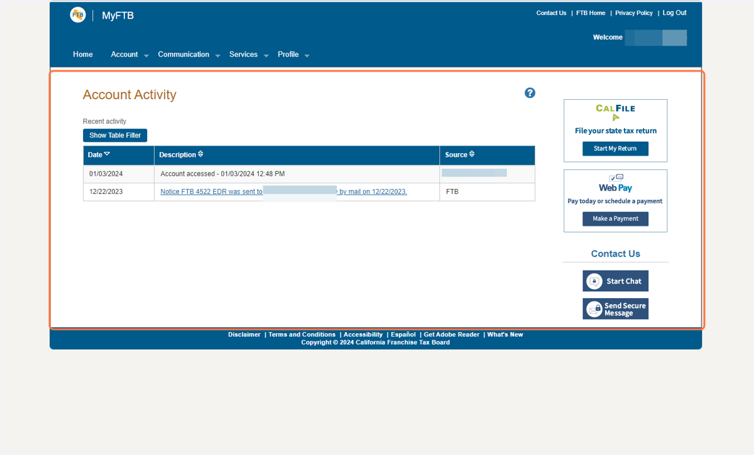This screenshot has width=754, height=455.
Task: Click Send Secure Message button
Action: coord(615,309)
